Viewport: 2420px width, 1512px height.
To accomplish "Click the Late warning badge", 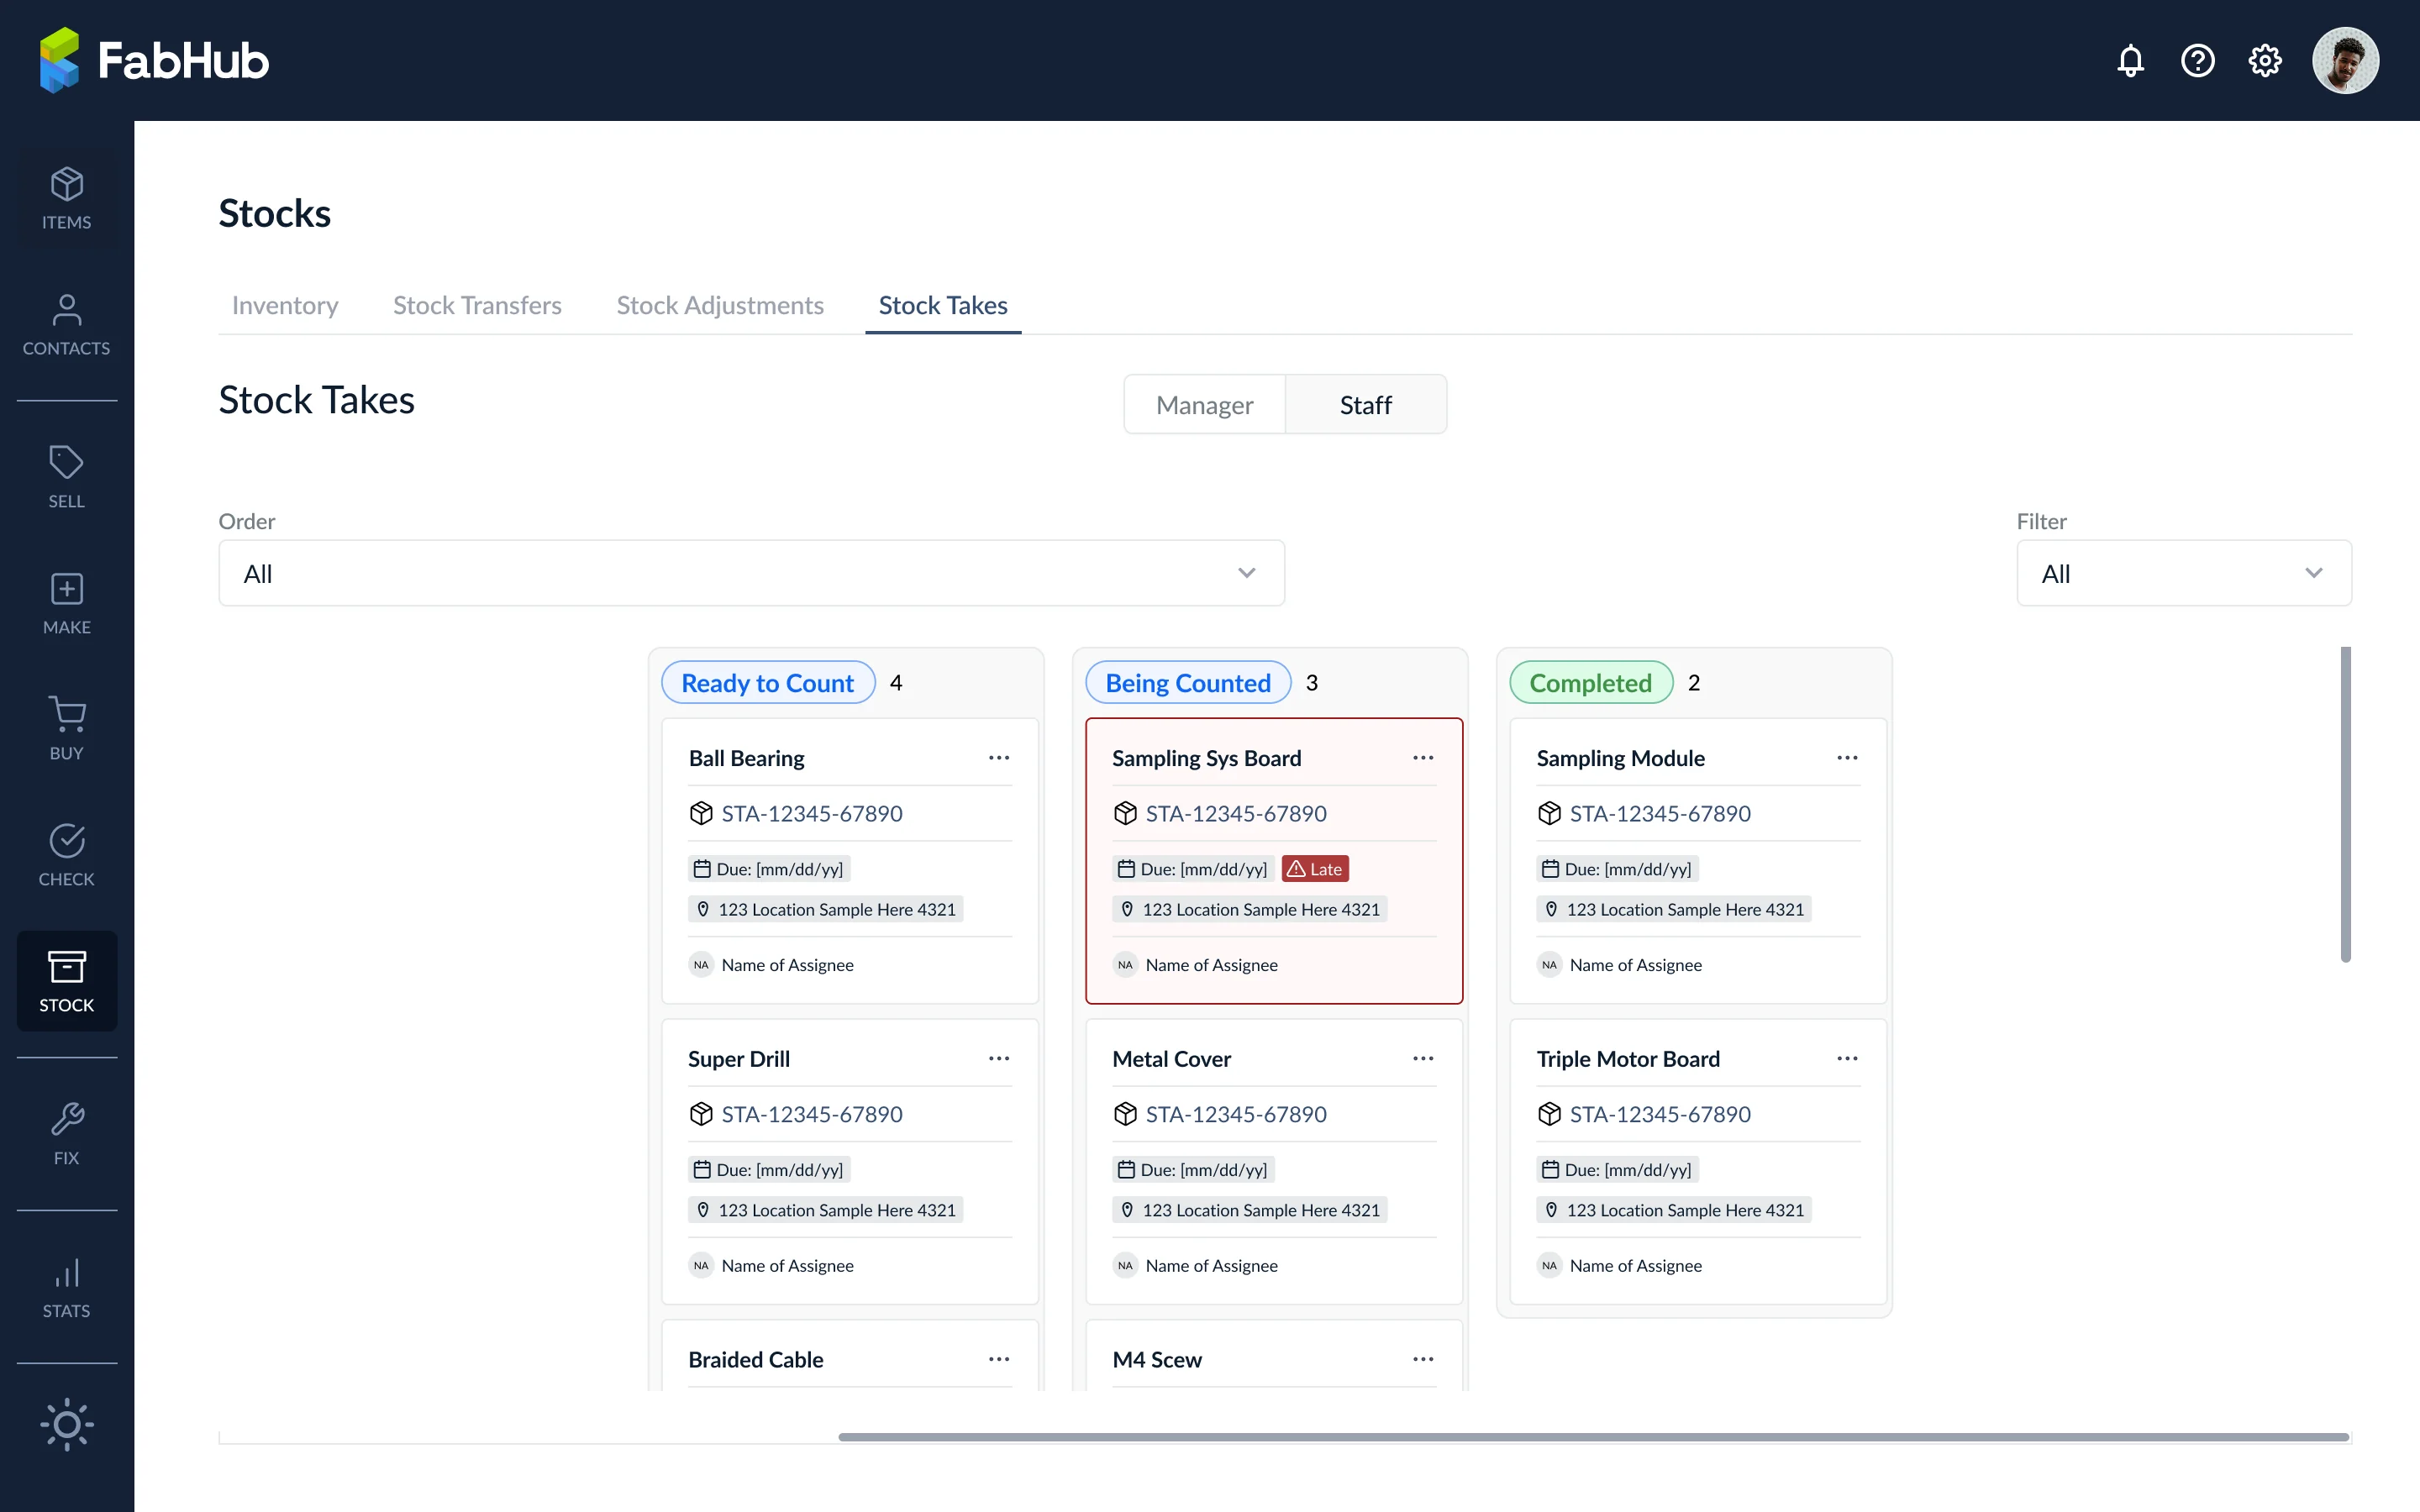I will pyautogui.click(x=1314, y=869).
